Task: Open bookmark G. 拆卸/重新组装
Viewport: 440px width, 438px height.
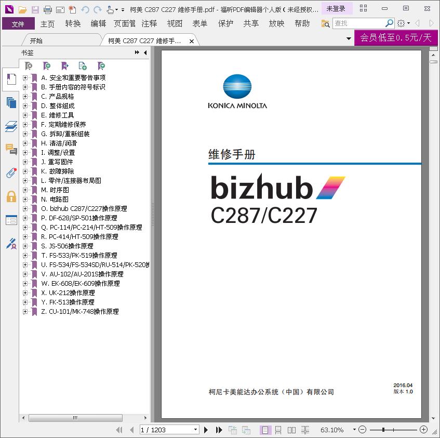Action: pos(65,134)
